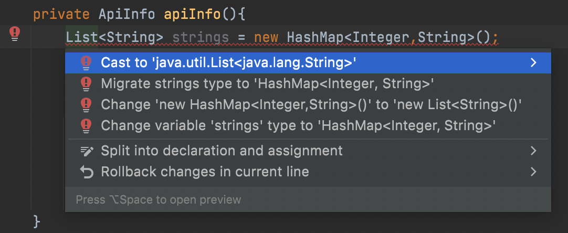Screen dimensions: 568x233
Task: Choose Migrate strings type to HashMap fix
Action: click(x=308, y=84)
